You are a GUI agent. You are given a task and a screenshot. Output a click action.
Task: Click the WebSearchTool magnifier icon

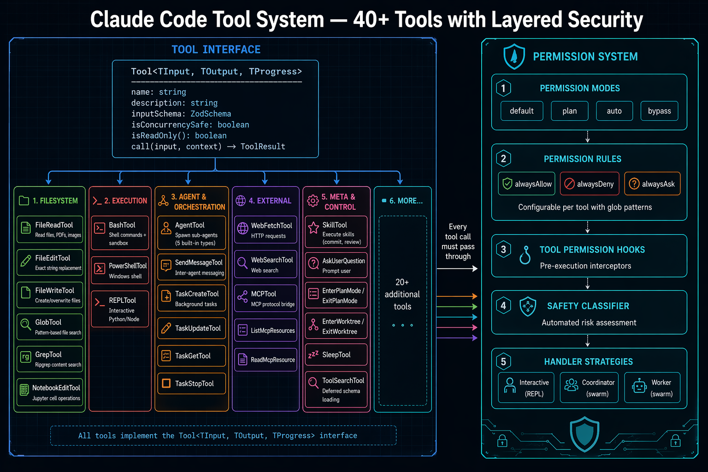click(x=242, y=263)
